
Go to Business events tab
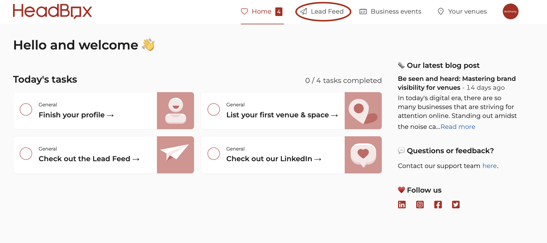point(390,12)
